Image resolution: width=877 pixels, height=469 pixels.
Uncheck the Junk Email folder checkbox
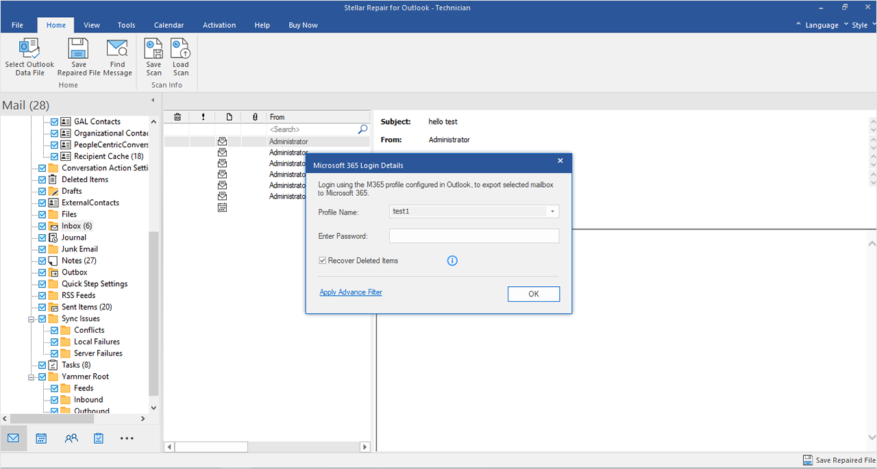click(x=42, y=249)
